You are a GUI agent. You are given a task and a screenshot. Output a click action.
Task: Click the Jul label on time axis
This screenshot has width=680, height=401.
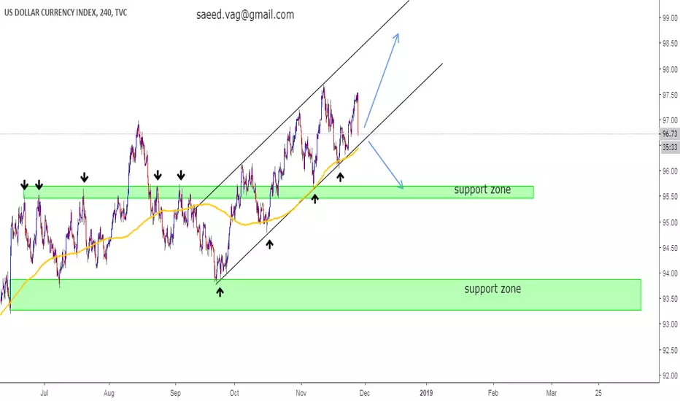click(44, 393)
